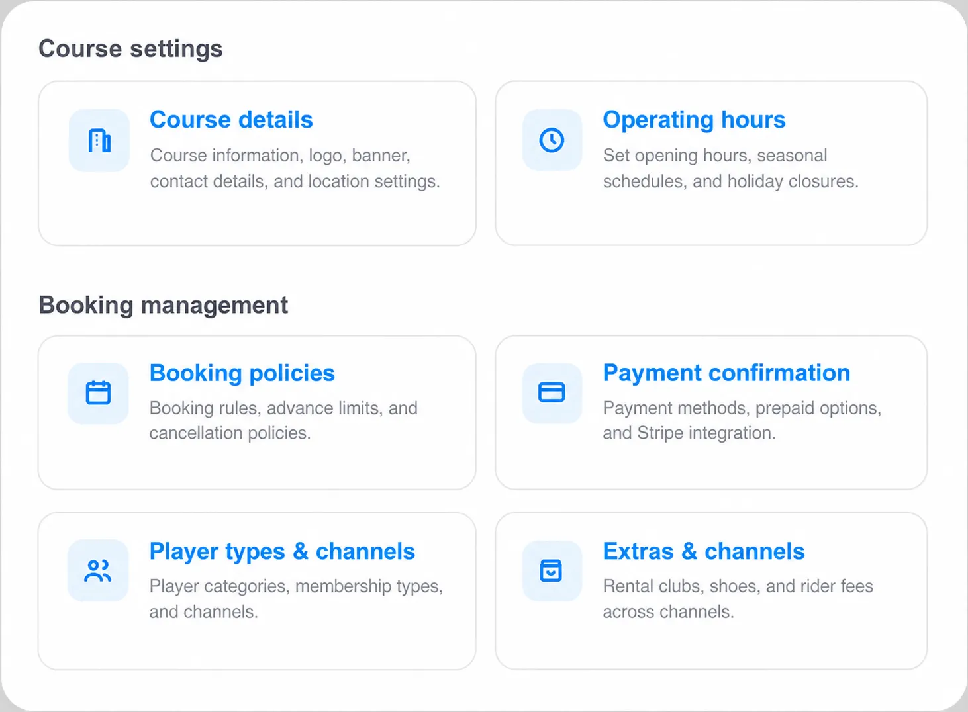Image resolution: width=968 pixels, height=712 pixels.
Task: Click the calendar icon beside Booking policies
Action: tap(98, 393)
